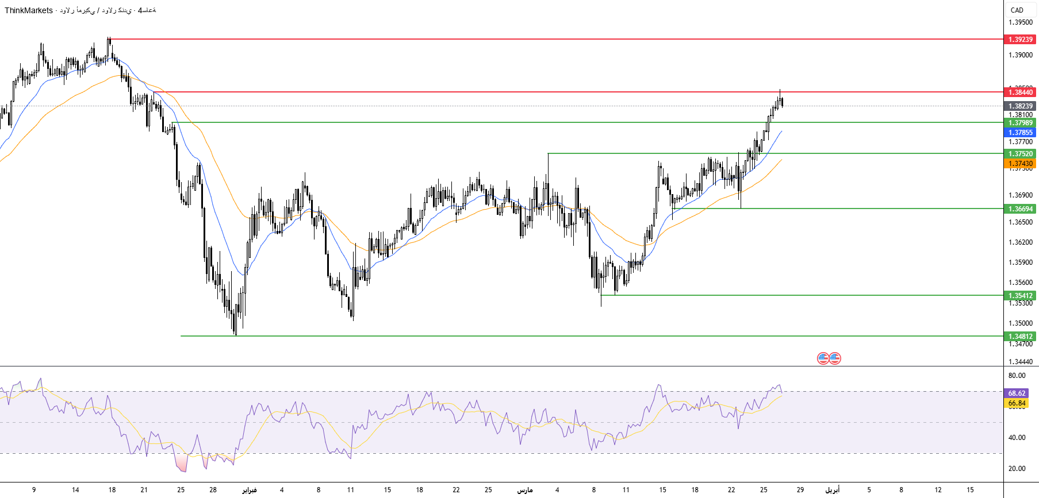Select the green 1.37989 support price label

1020,123
